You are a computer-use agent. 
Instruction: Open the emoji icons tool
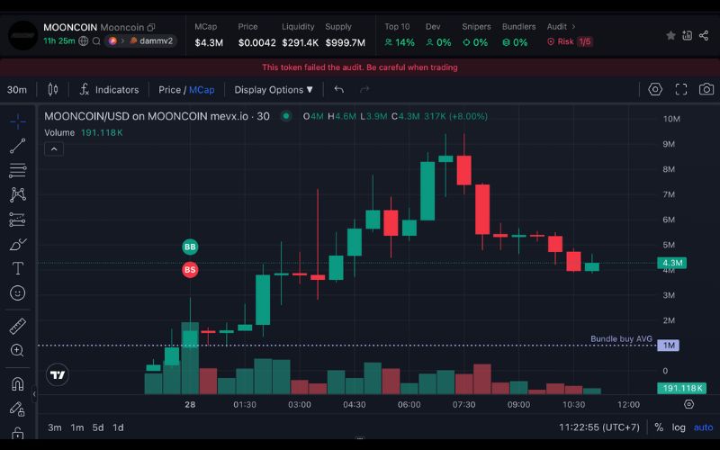pos(17,293)
